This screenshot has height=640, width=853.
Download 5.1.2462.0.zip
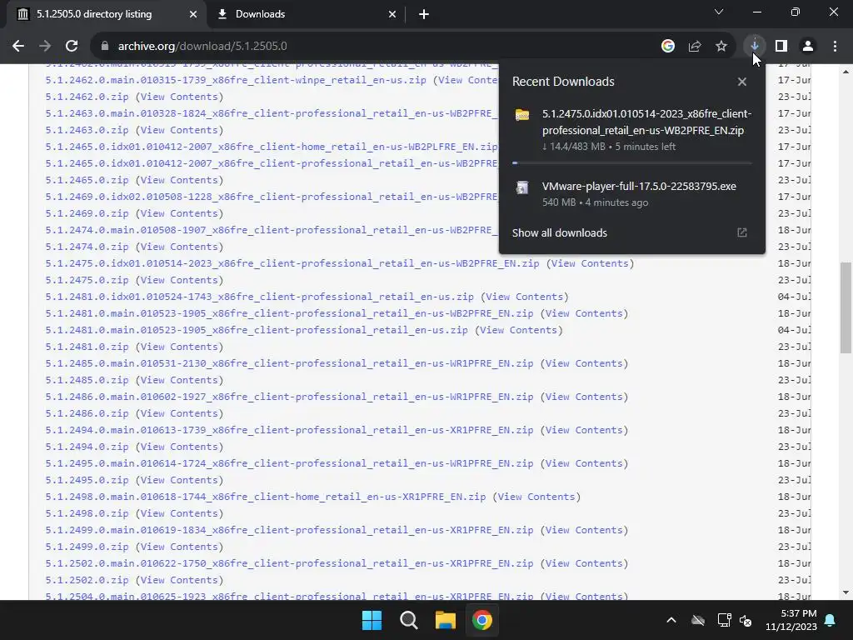point(87,97)
